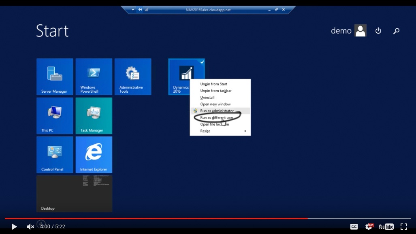This screenshot has width=416, height=234.
Task: Open the This PC tile
Action: coord(55,115)
